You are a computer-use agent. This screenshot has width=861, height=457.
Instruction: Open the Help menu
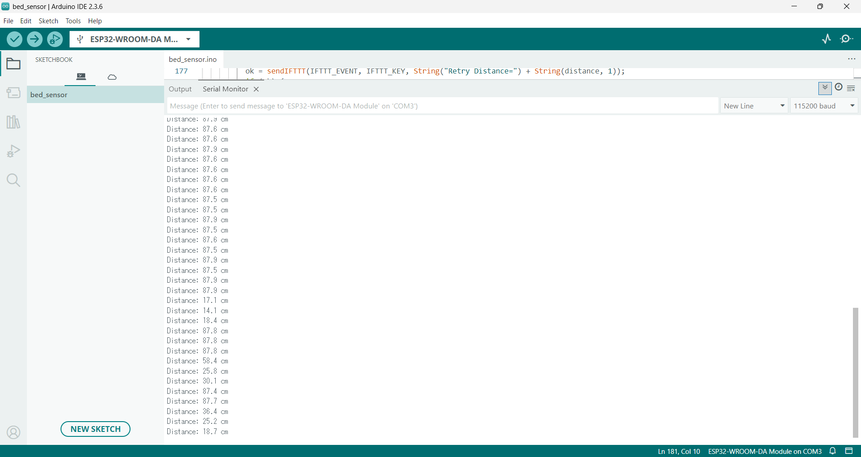(95, 21)
